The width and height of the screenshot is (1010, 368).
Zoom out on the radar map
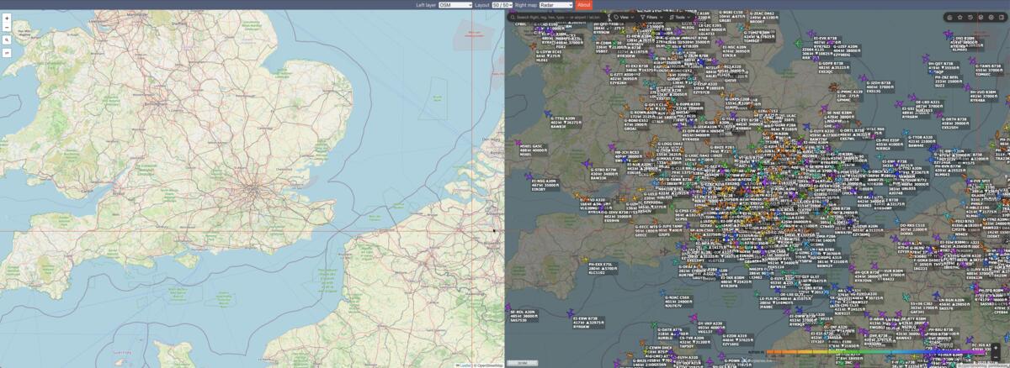pos(996,357)
